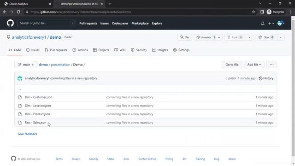Go to Pull requests in header
Screen dimensions: 295x166
(x=88, y=24)
